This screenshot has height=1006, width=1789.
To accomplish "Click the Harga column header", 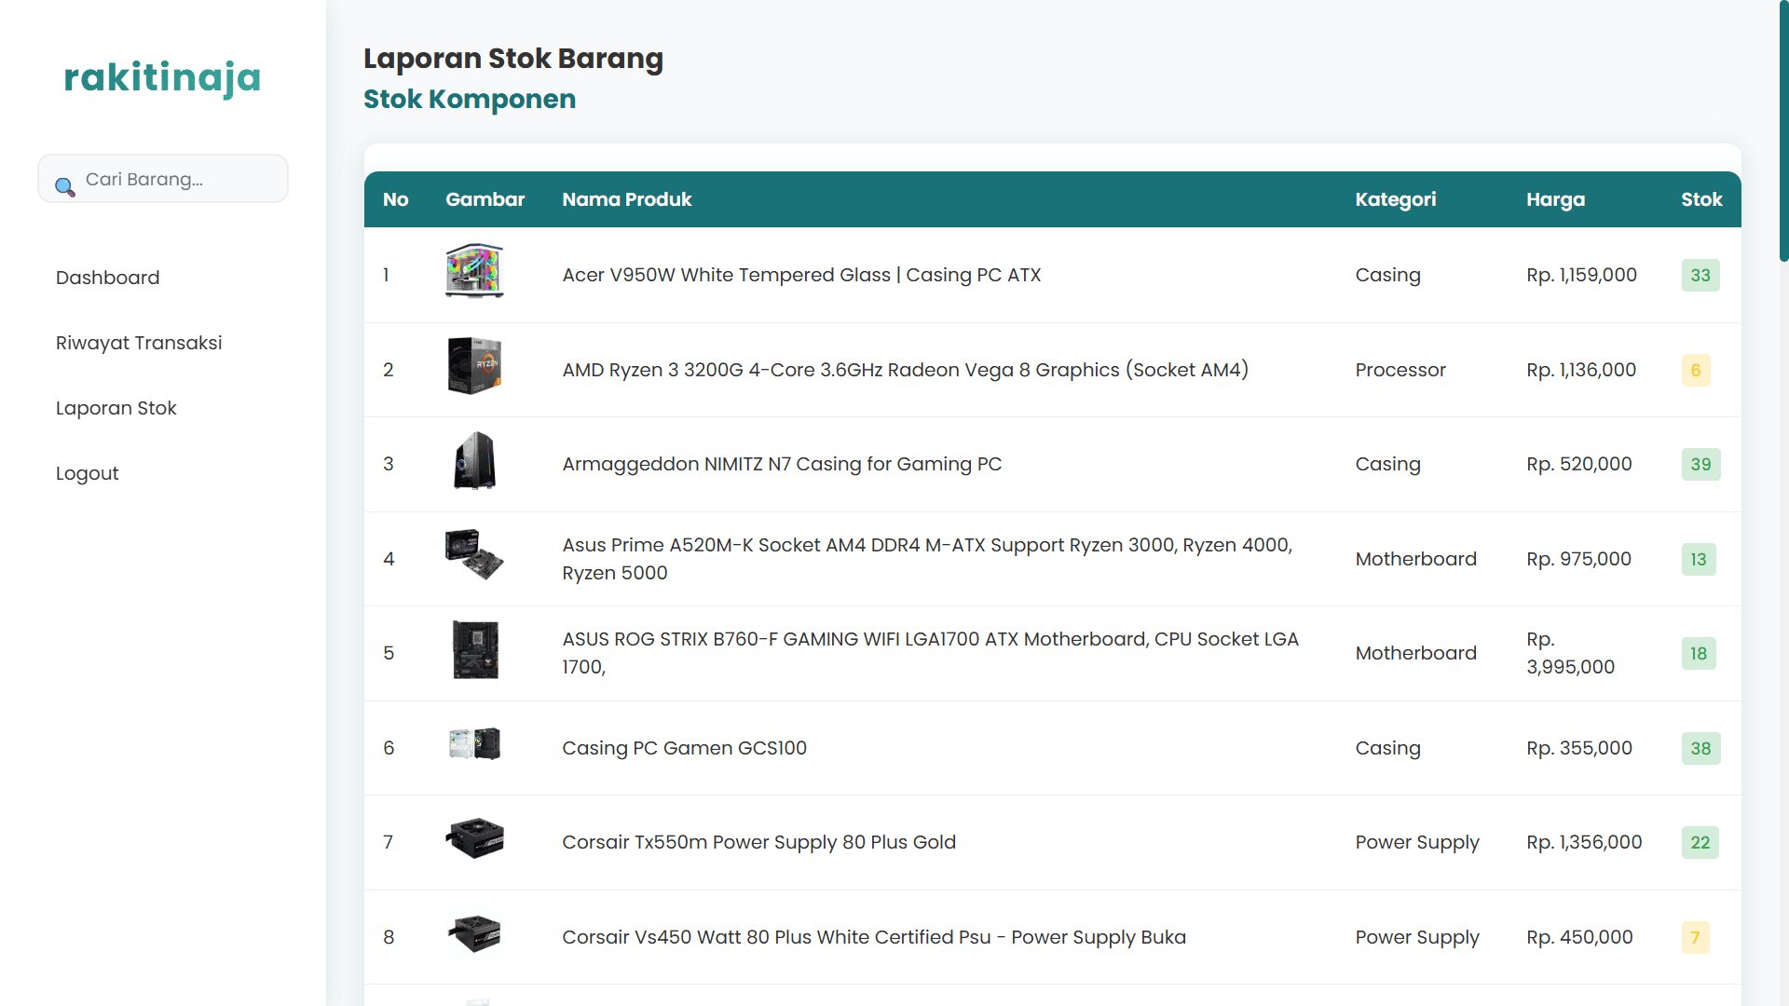I will [1555, 199].
